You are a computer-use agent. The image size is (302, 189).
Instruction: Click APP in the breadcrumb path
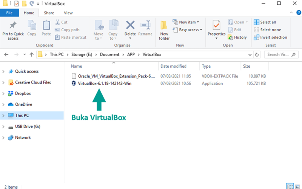[x=131, y=54]
